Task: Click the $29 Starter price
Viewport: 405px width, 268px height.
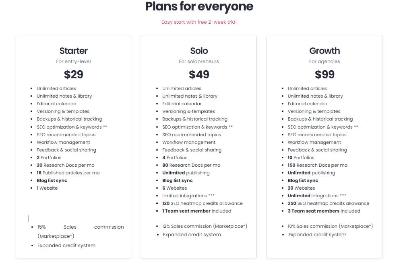Action: (x=73, y=74)
